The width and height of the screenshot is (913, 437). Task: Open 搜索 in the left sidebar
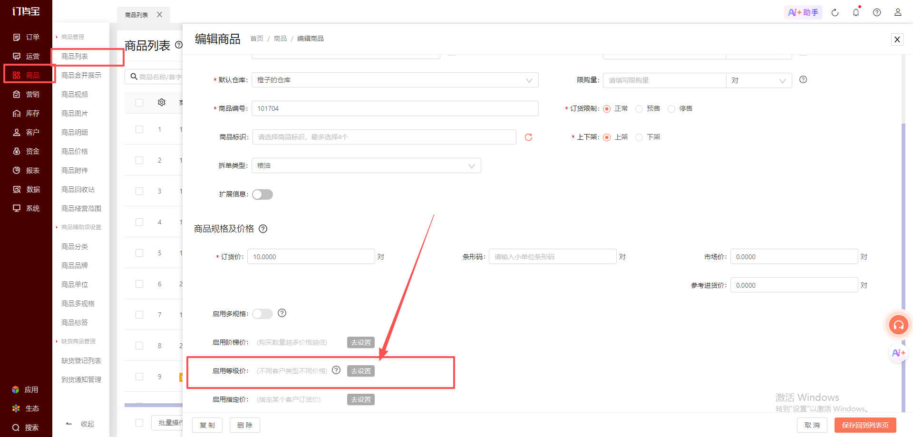point(26,427)
